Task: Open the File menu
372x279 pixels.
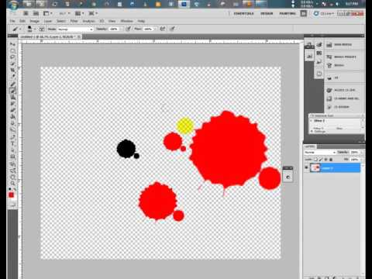Action: tap(12, 21)
